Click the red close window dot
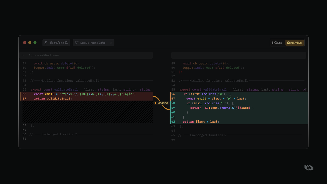 click(x=25, y=43)
